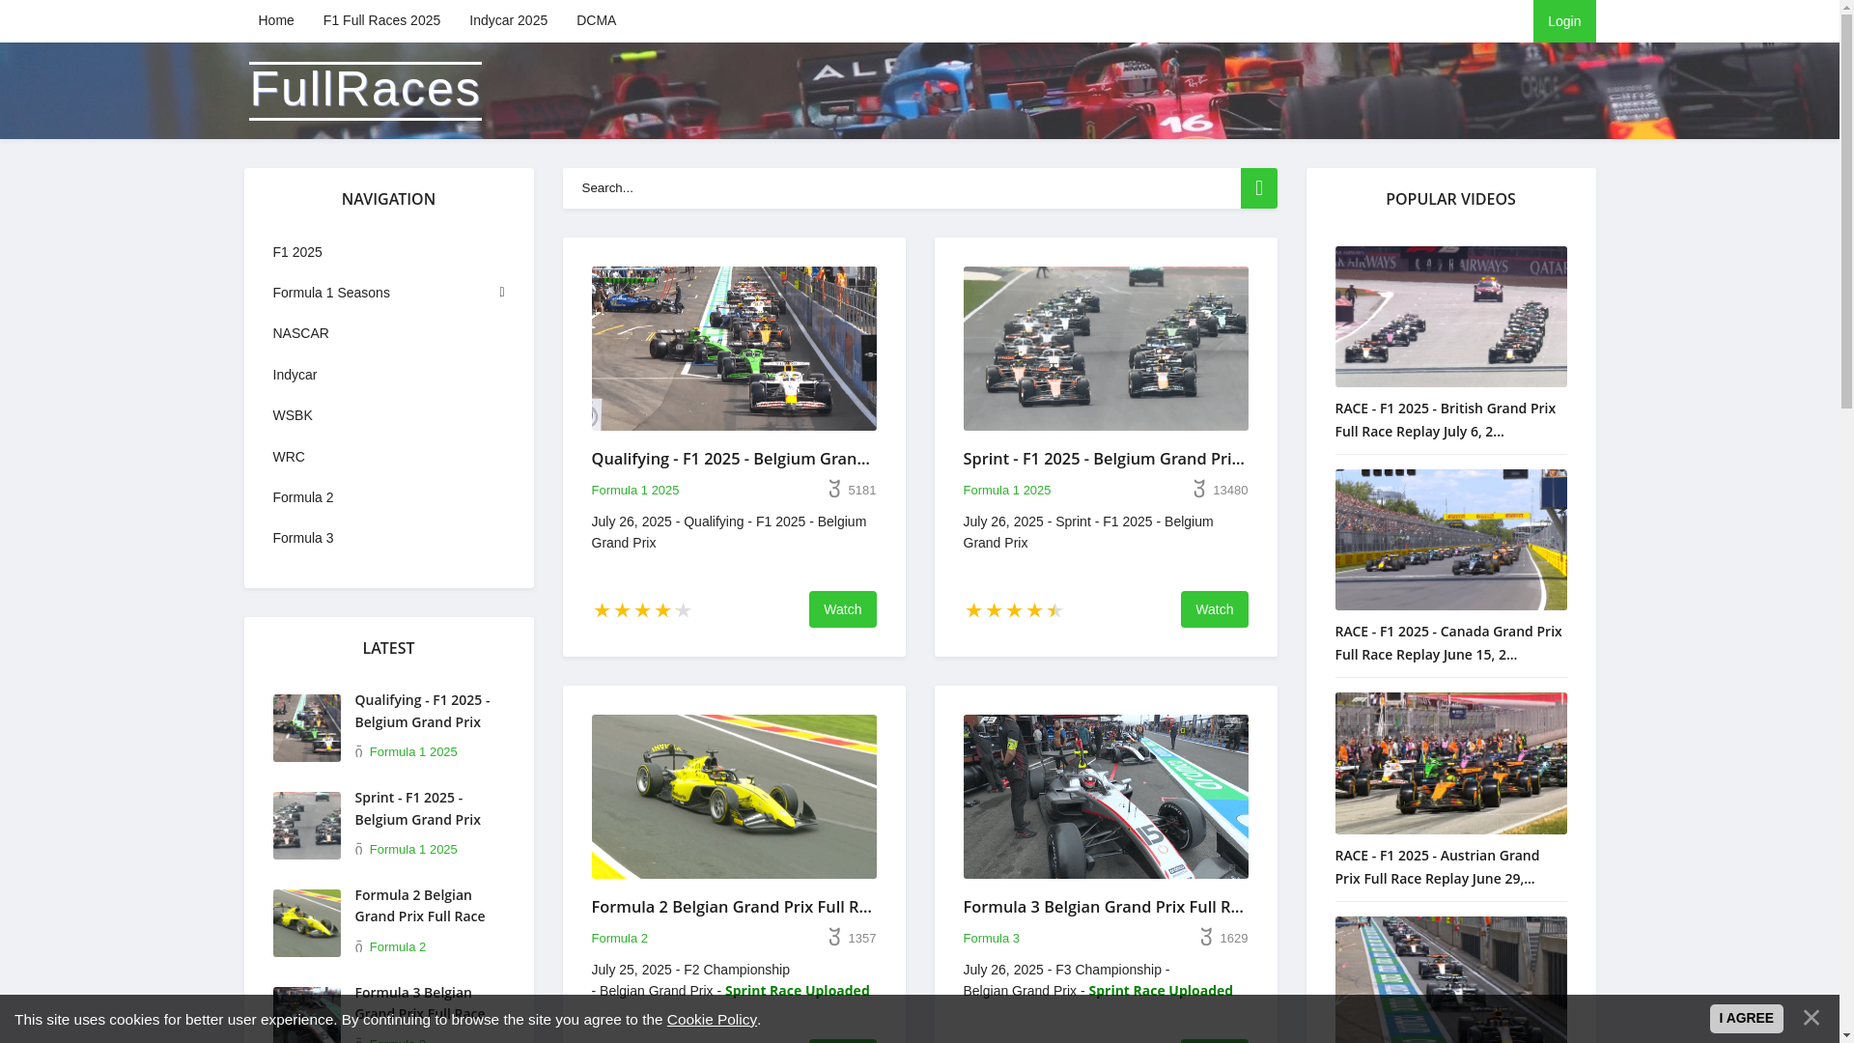Open Austrian Grand Prix popular video thumbnail
The width and height of the screenshot is (1854, 1043).
click(x=1450, y=763)
